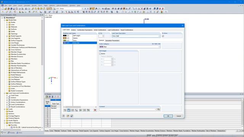Enable the Self-Weight Active checkbox

pos(100,54)
